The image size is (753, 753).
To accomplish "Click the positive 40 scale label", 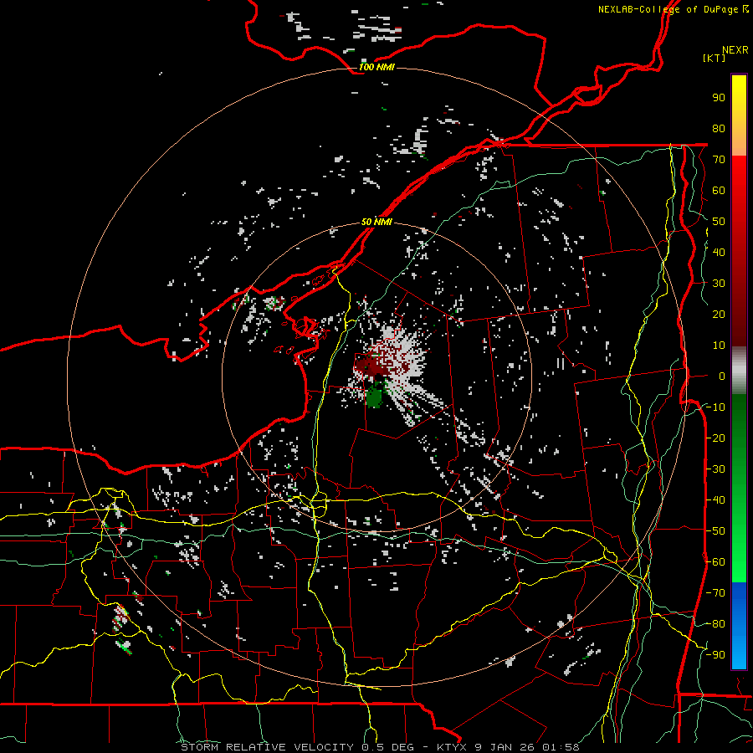I will point(719,252).
